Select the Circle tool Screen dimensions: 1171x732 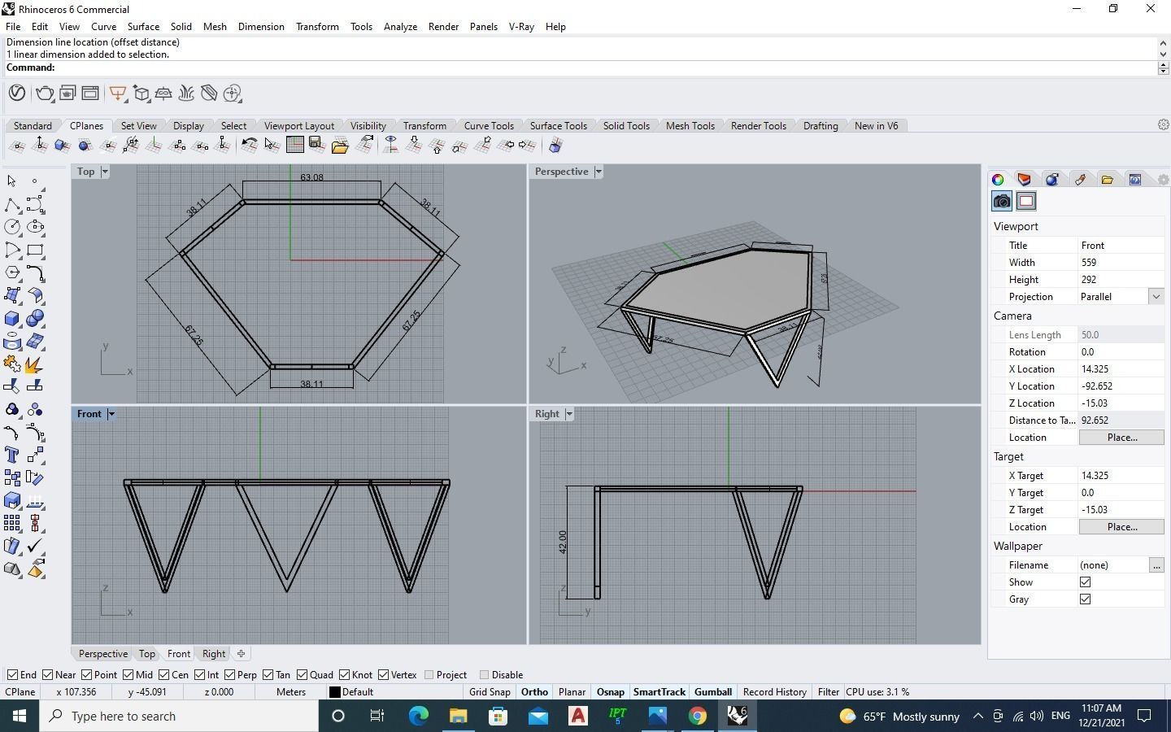coord(12,227)
